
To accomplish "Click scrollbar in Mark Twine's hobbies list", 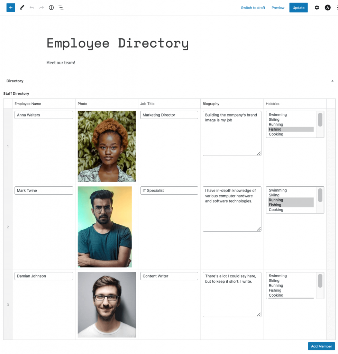I will 320,195.
